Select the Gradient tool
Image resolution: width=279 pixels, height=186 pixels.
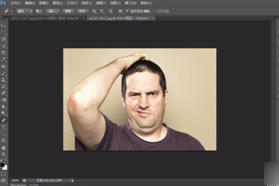coord(3,100)
